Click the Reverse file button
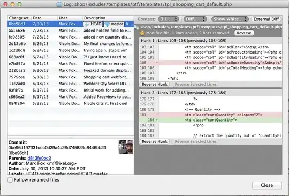The height and width of the screenshot is (196, 289). pyautogui.click(x=244, y=33)
